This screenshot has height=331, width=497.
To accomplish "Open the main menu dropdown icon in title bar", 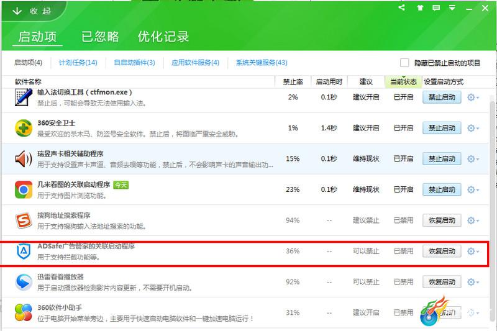I will tap(452, 7).
